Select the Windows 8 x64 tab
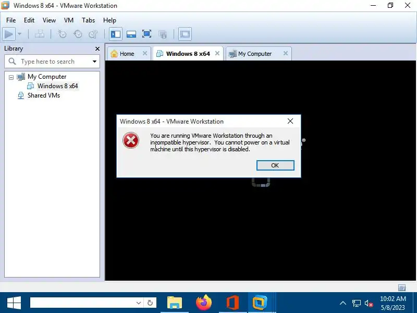The height and width of the screenshot is (313, 417). point(188,54)
